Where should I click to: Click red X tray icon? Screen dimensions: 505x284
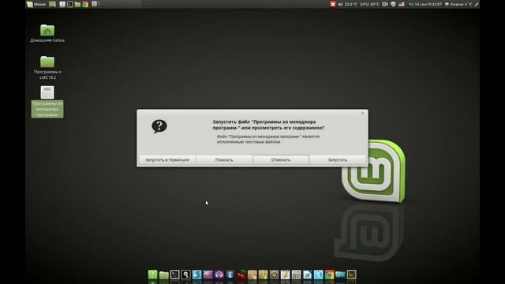[333, 4]
